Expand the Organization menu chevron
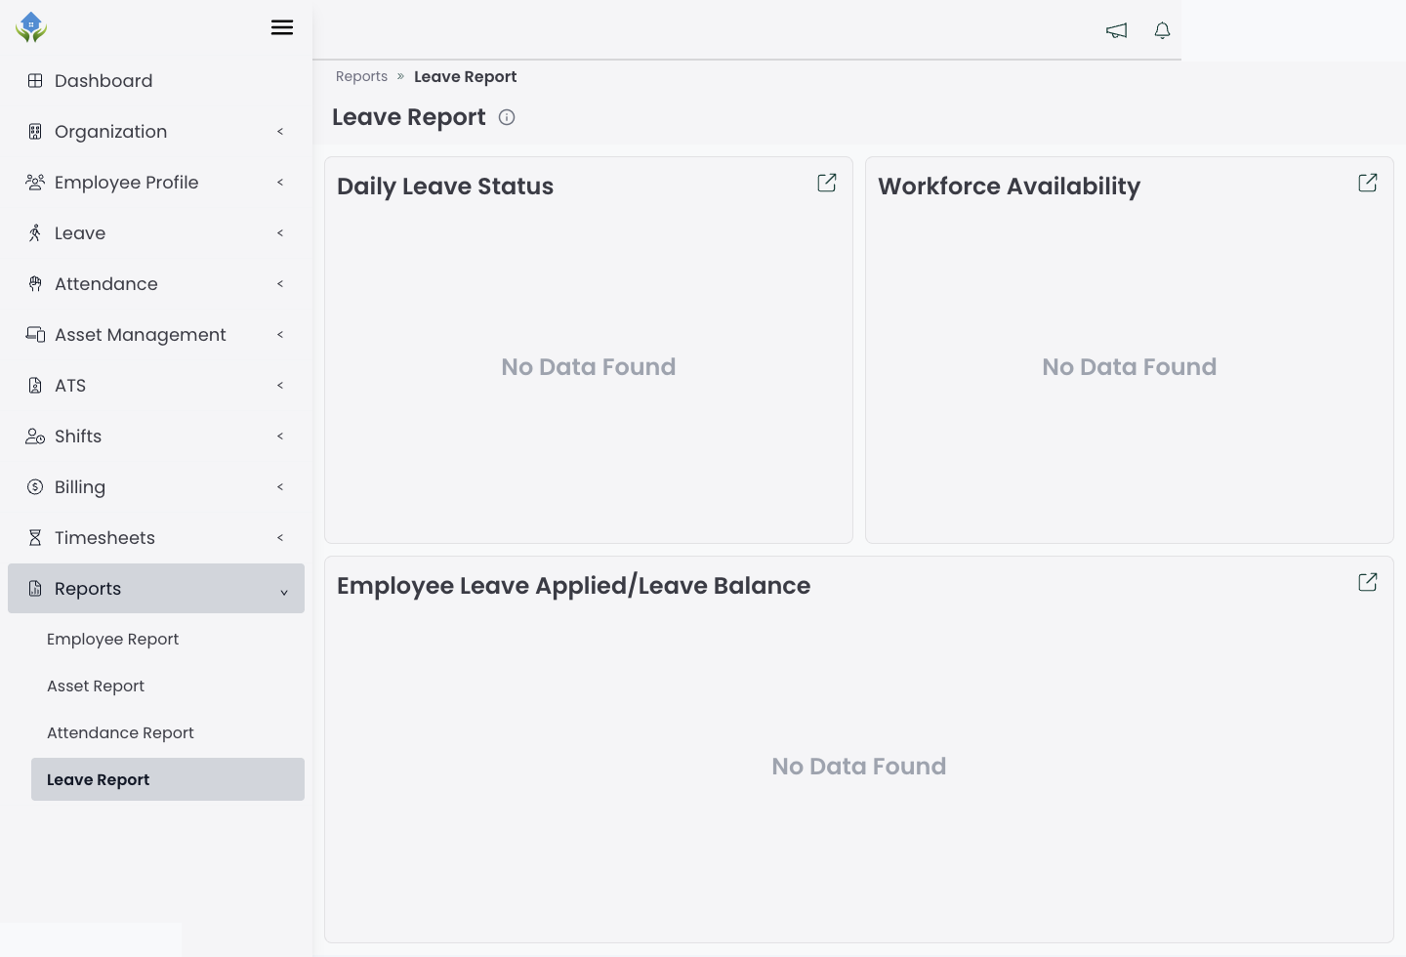 (280, 132)
